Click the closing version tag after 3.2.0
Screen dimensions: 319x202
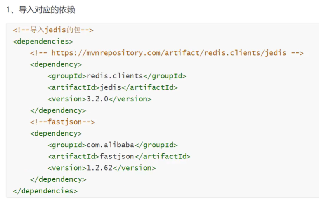(130, 99)
